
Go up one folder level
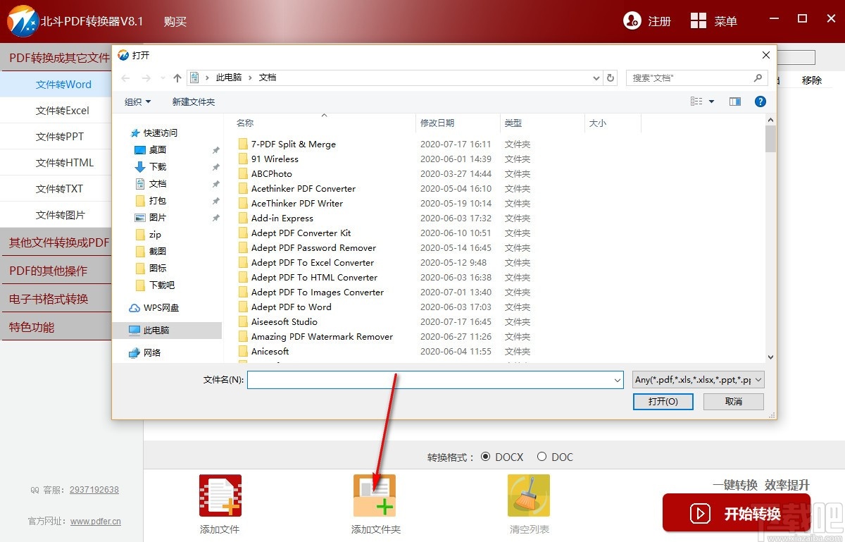[x=177, y=78]
